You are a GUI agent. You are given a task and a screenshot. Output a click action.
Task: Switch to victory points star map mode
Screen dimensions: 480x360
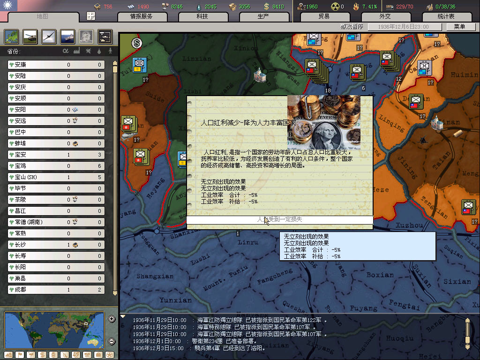pos(110,355)
